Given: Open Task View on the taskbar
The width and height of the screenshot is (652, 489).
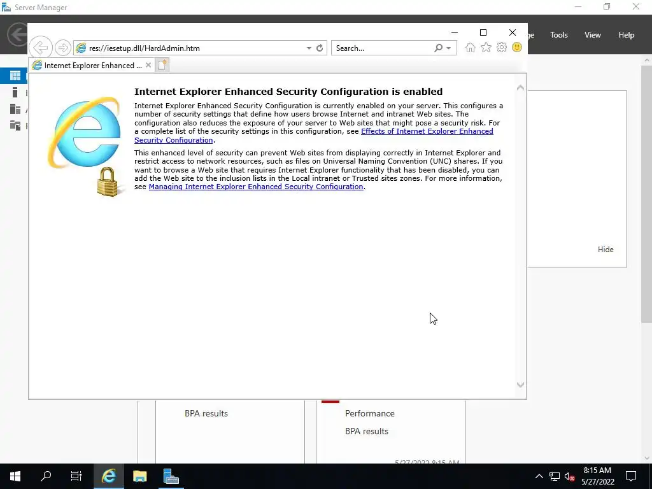Looking at the screenshot, I should click(76, 476).
